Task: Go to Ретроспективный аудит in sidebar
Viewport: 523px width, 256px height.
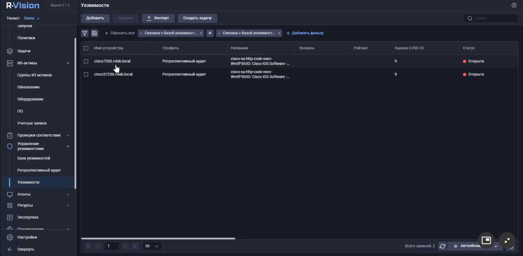Action: 39,170
